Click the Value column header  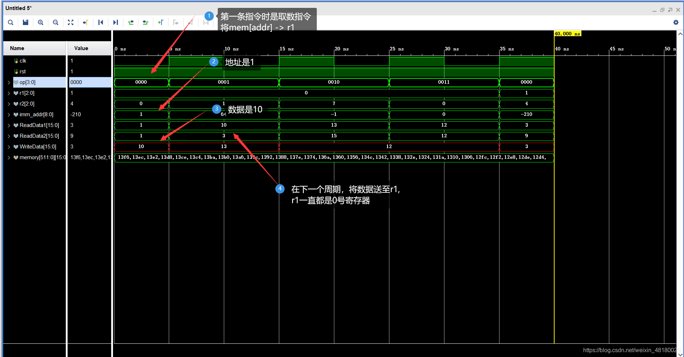click(x=89, y=48)
